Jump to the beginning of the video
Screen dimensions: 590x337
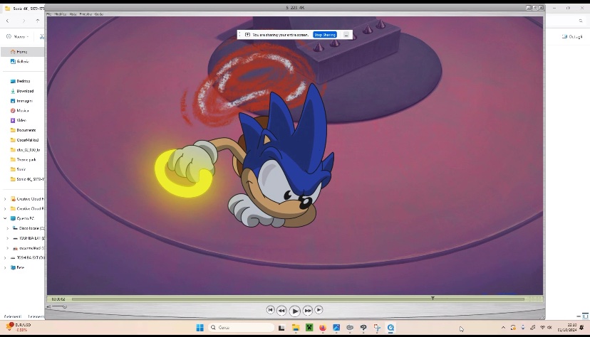point(270,310)
